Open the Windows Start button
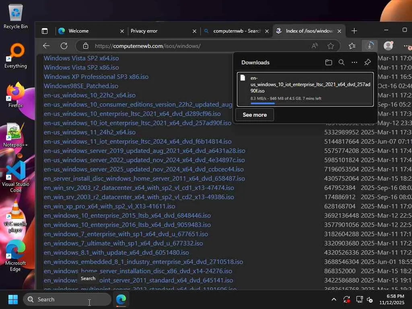 tap(13, 299)
